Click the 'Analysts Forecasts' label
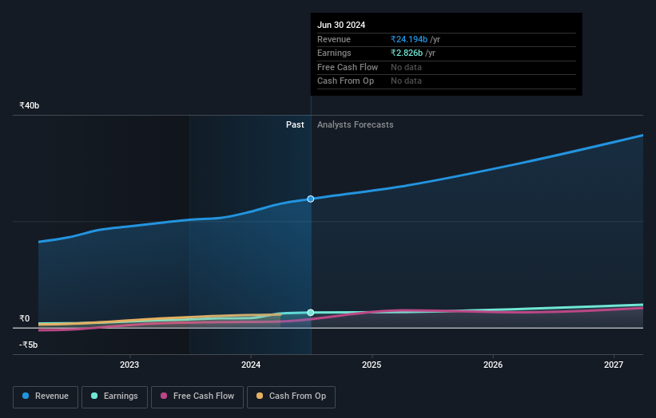 [x=356, y=124]
